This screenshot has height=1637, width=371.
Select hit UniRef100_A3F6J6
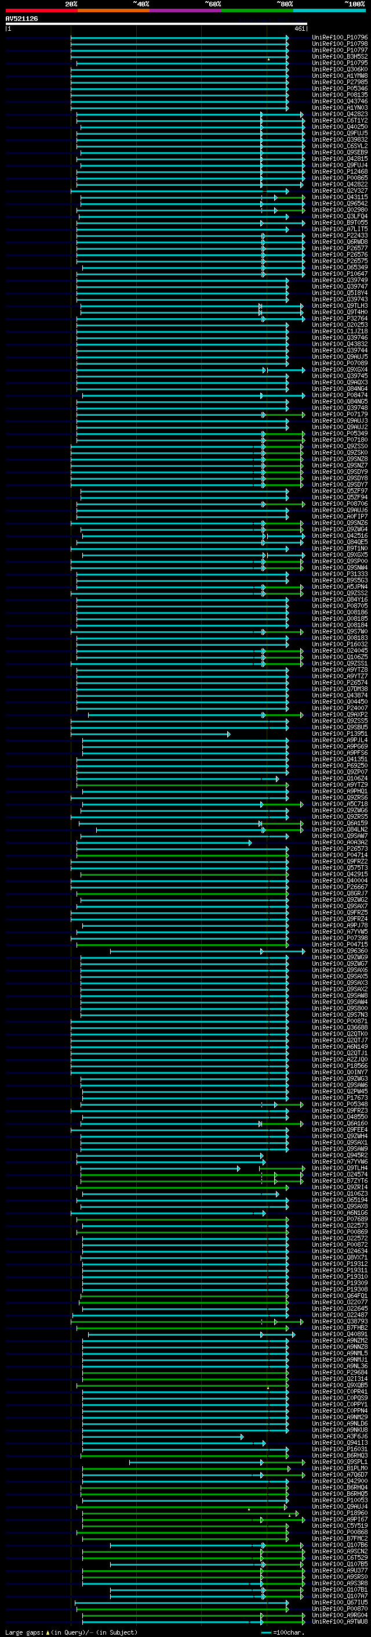340,1436
